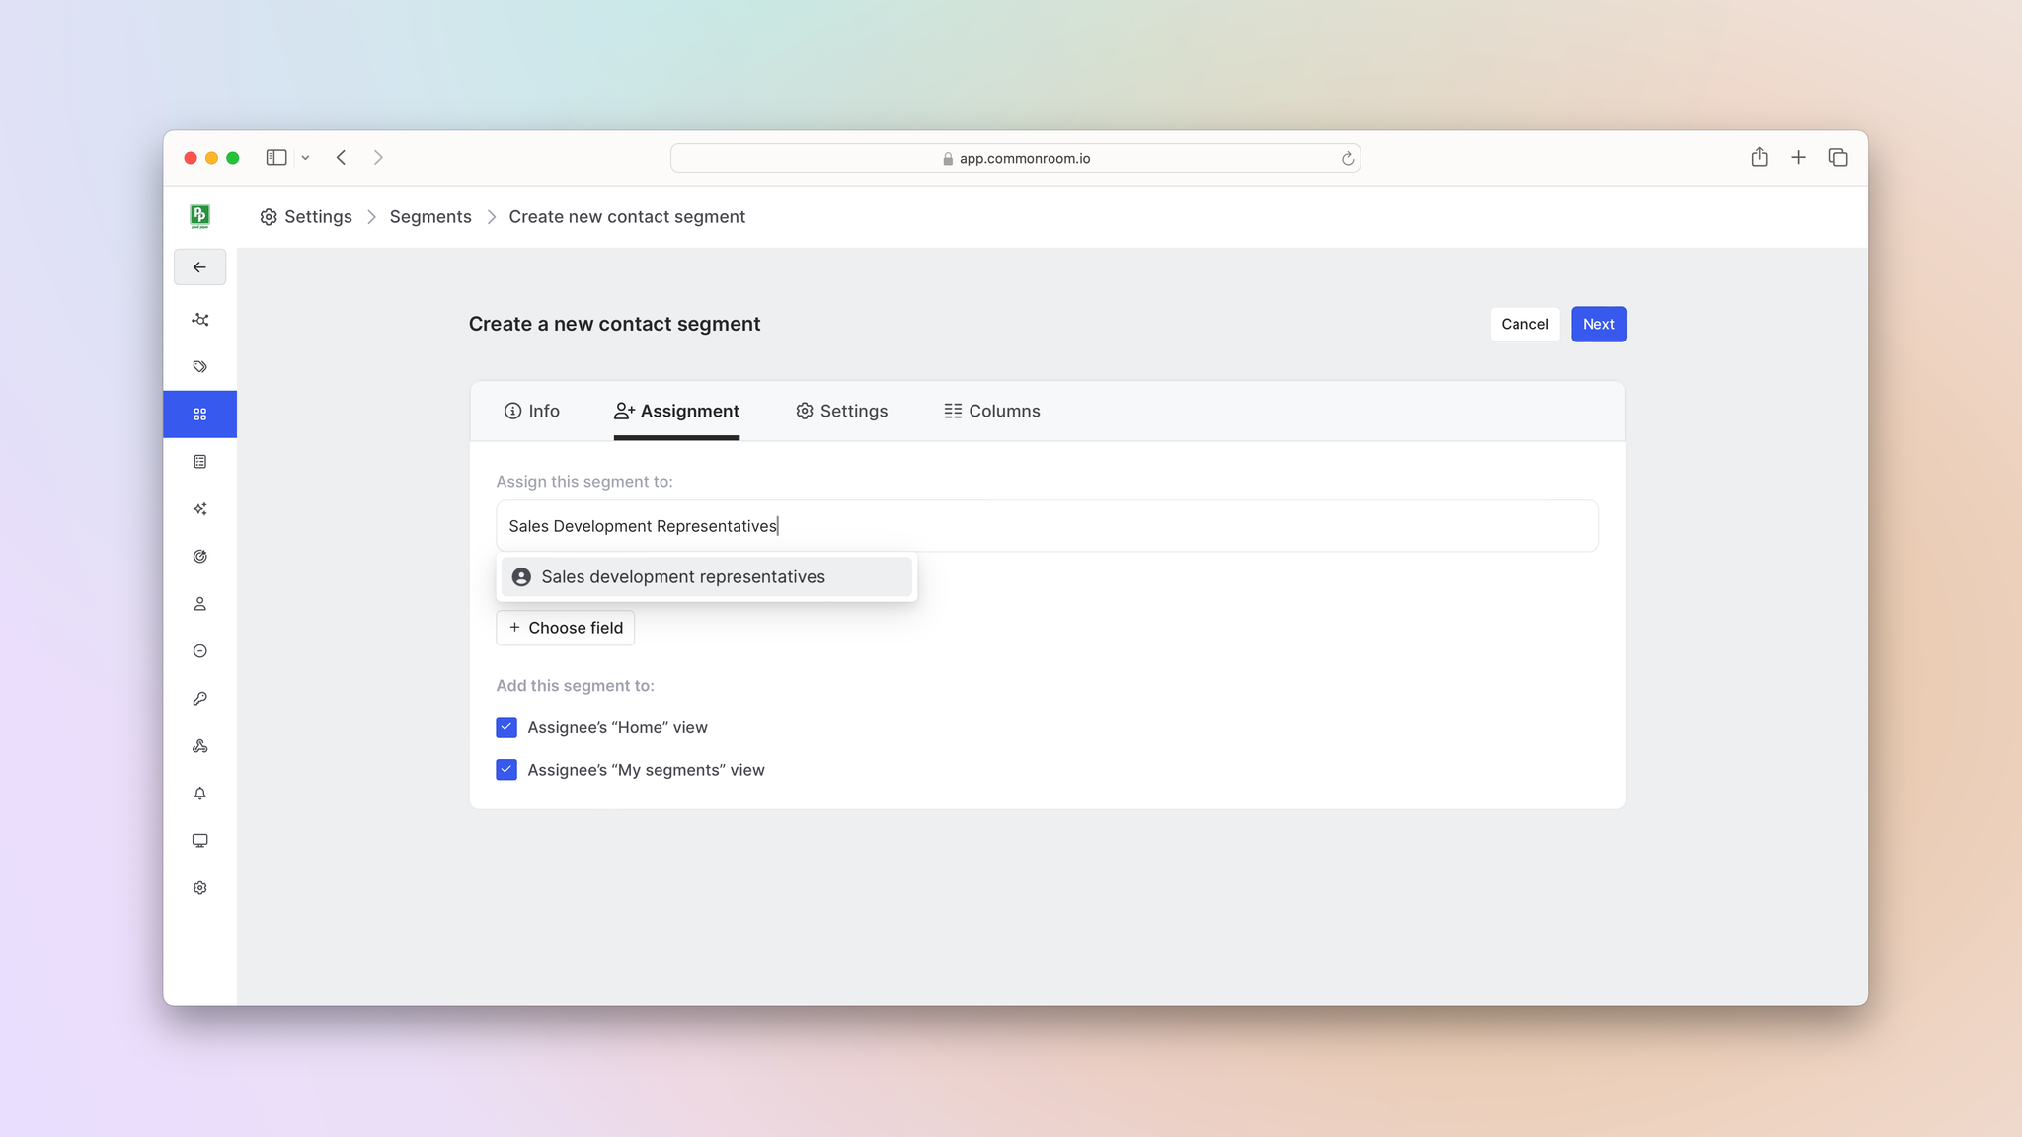Image resolution: width=2022 pixels, height=1137 pixels.
Task: Click the Pied Piper workspace logo
Action: coord(199,216)
